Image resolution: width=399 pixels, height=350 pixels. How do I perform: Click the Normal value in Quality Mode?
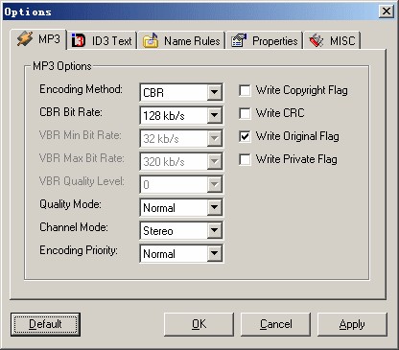(159, 208)
